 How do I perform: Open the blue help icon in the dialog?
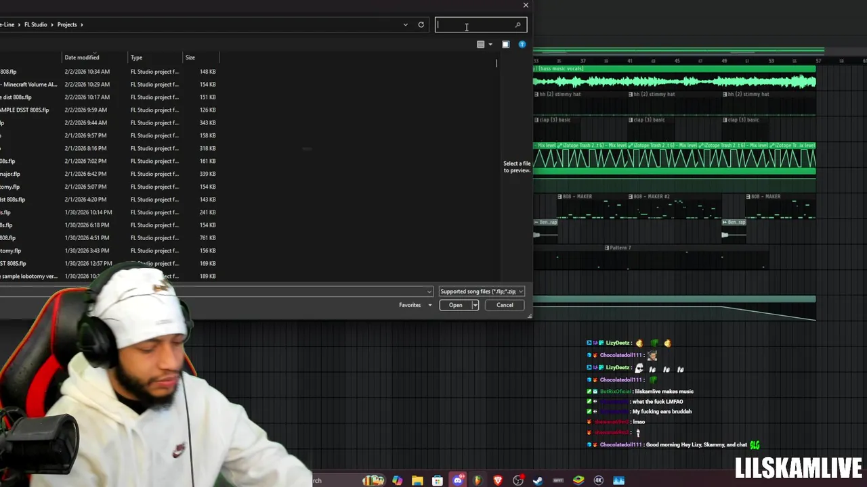[522, 44]
